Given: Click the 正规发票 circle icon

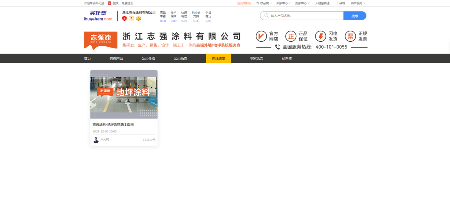Looking at the screenshot, I should click(x=350, y=37).
